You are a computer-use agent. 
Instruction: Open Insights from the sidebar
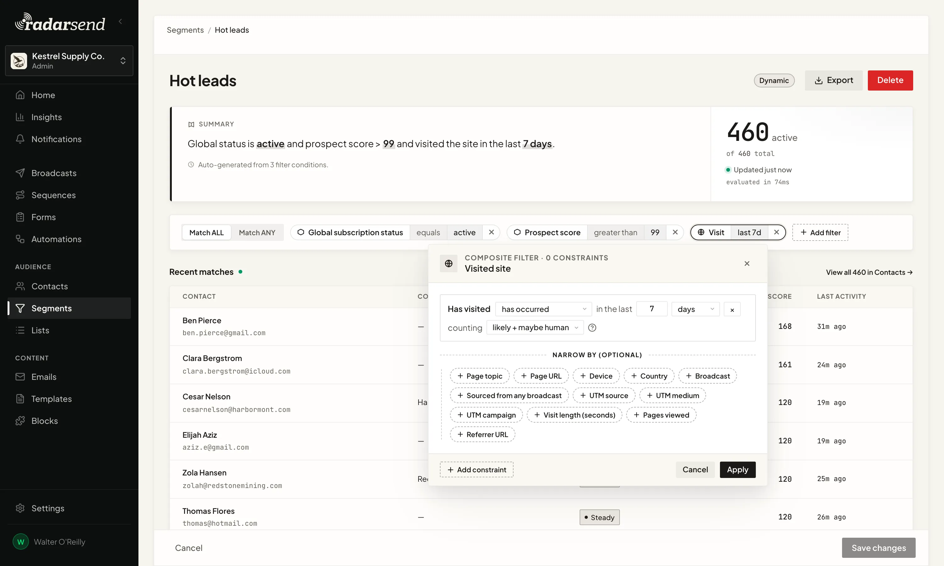(x=69, y=117)
